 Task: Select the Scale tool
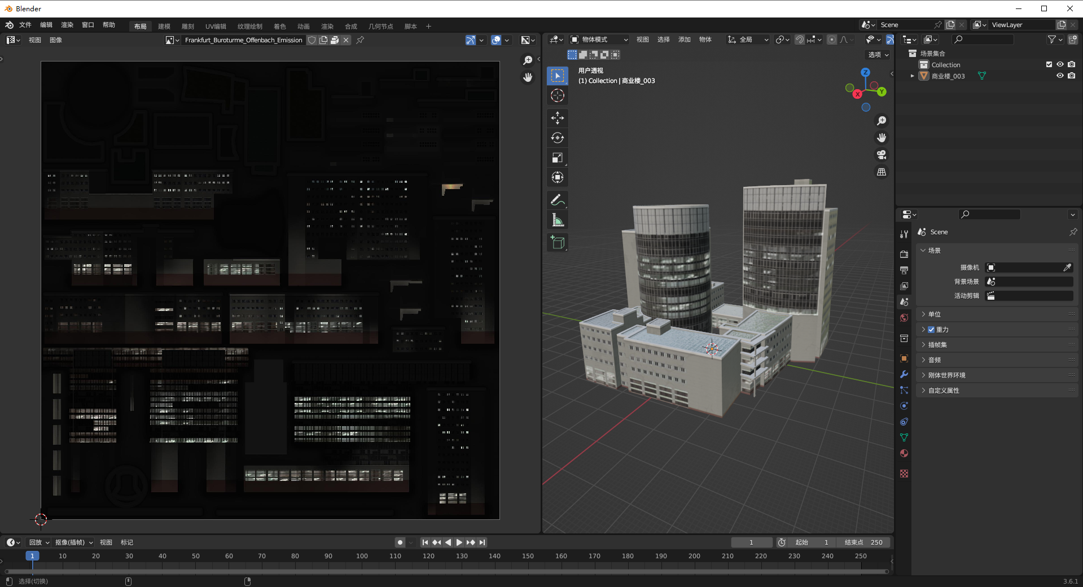(x=557, y=158)
